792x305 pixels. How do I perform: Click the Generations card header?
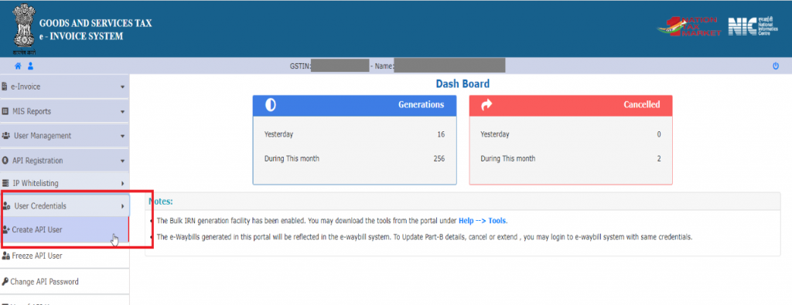[x=354, y=105]
